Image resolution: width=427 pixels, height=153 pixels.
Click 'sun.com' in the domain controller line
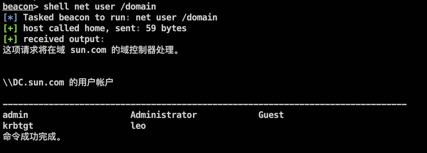point(88,50)
